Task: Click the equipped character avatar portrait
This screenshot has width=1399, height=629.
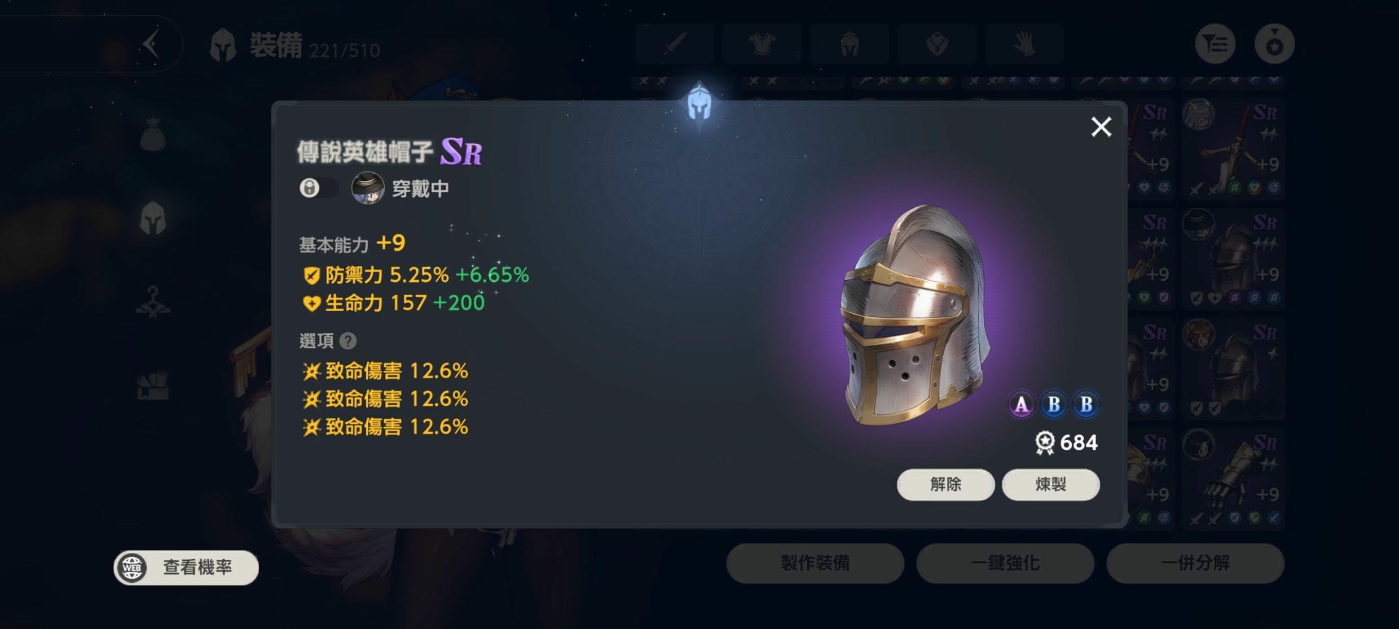Action: (x=368, y=188)
